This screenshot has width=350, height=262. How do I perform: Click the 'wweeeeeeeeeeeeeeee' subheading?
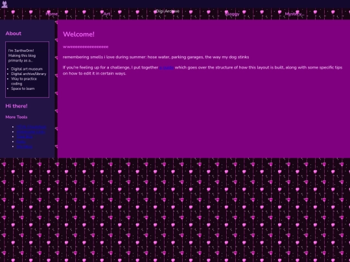(x=86, y=47)
